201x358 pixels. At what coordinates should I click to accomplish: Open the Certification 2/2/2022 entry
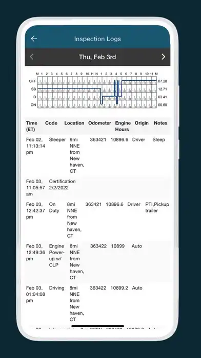(x=97, y=188)
